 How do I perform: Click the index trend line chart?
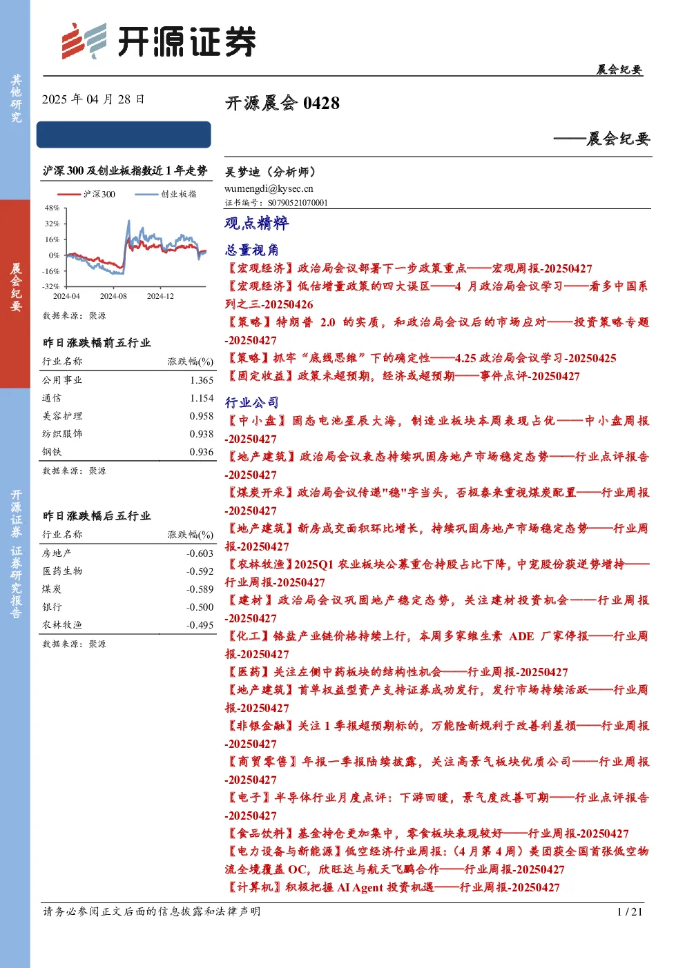[x=135, y=247]
